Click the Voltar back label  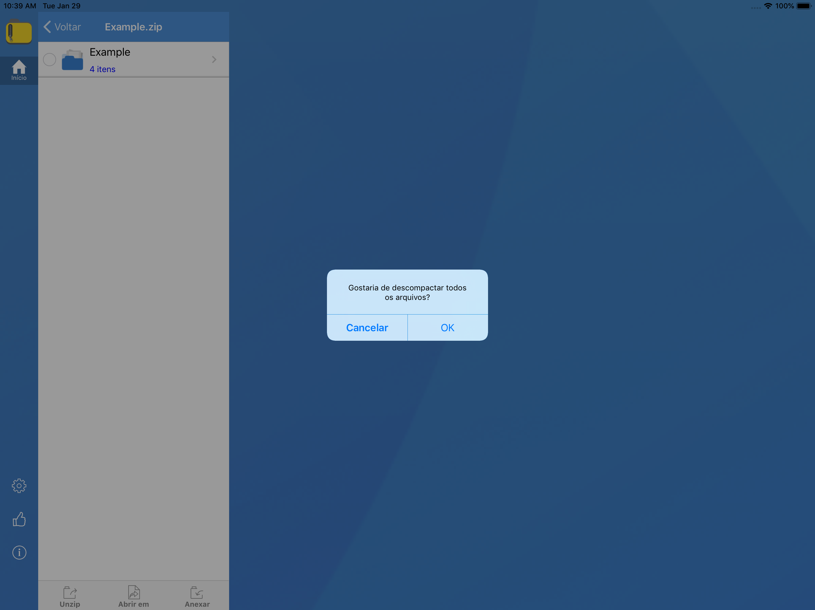[x=67, y=27]
